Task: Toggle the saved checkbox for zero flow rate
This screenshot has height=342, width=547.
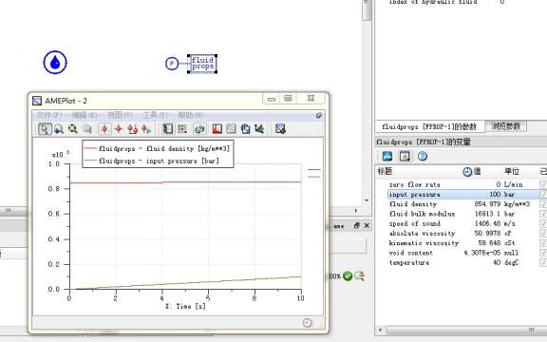Action: [543, 184]
